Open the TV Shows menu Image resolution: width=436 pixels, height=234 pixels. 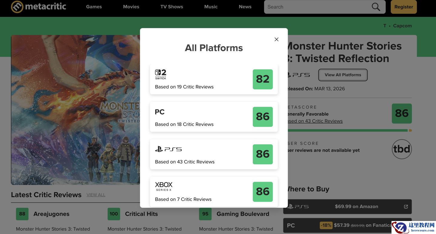click(x=172, y=7)
